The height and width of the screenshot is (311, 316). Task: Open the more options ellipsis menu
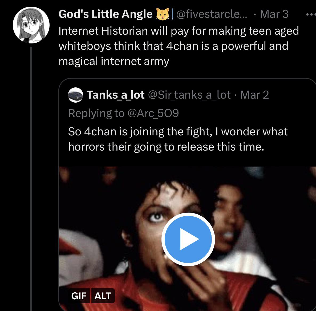pyautogui.click(x=310, y=14)
